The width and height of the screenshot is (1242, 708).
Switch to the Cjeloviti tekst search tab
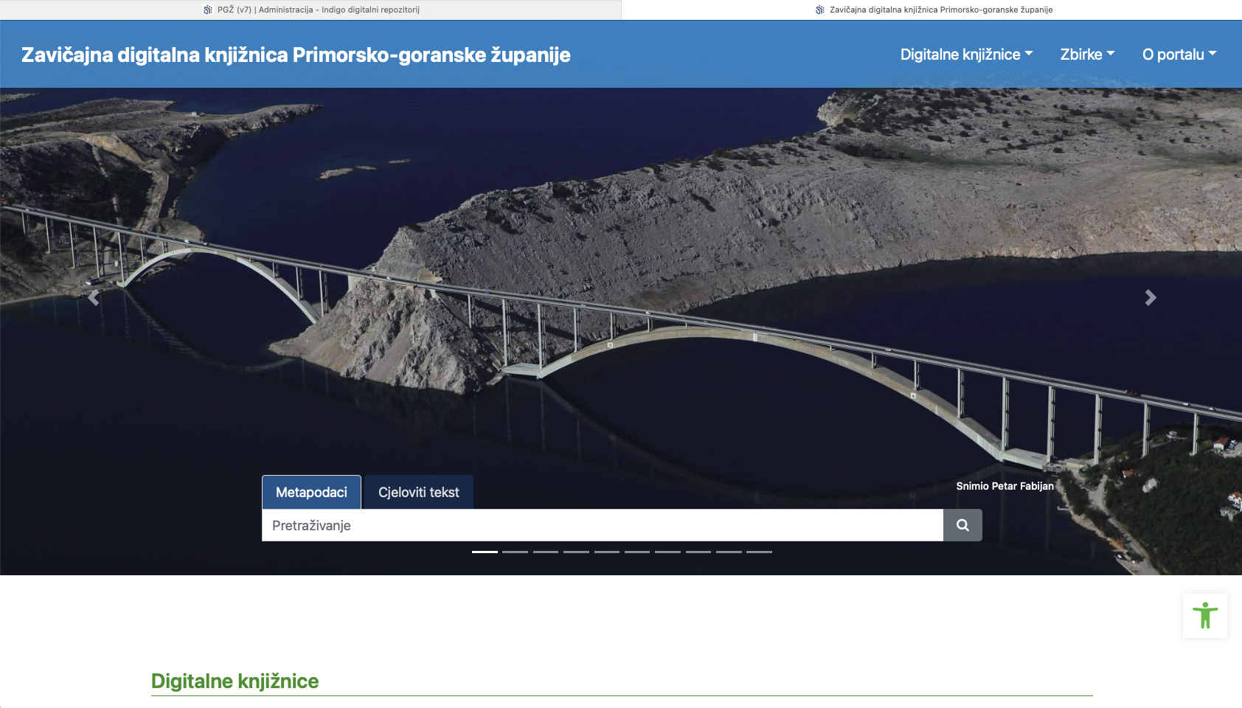click(418, 492)
